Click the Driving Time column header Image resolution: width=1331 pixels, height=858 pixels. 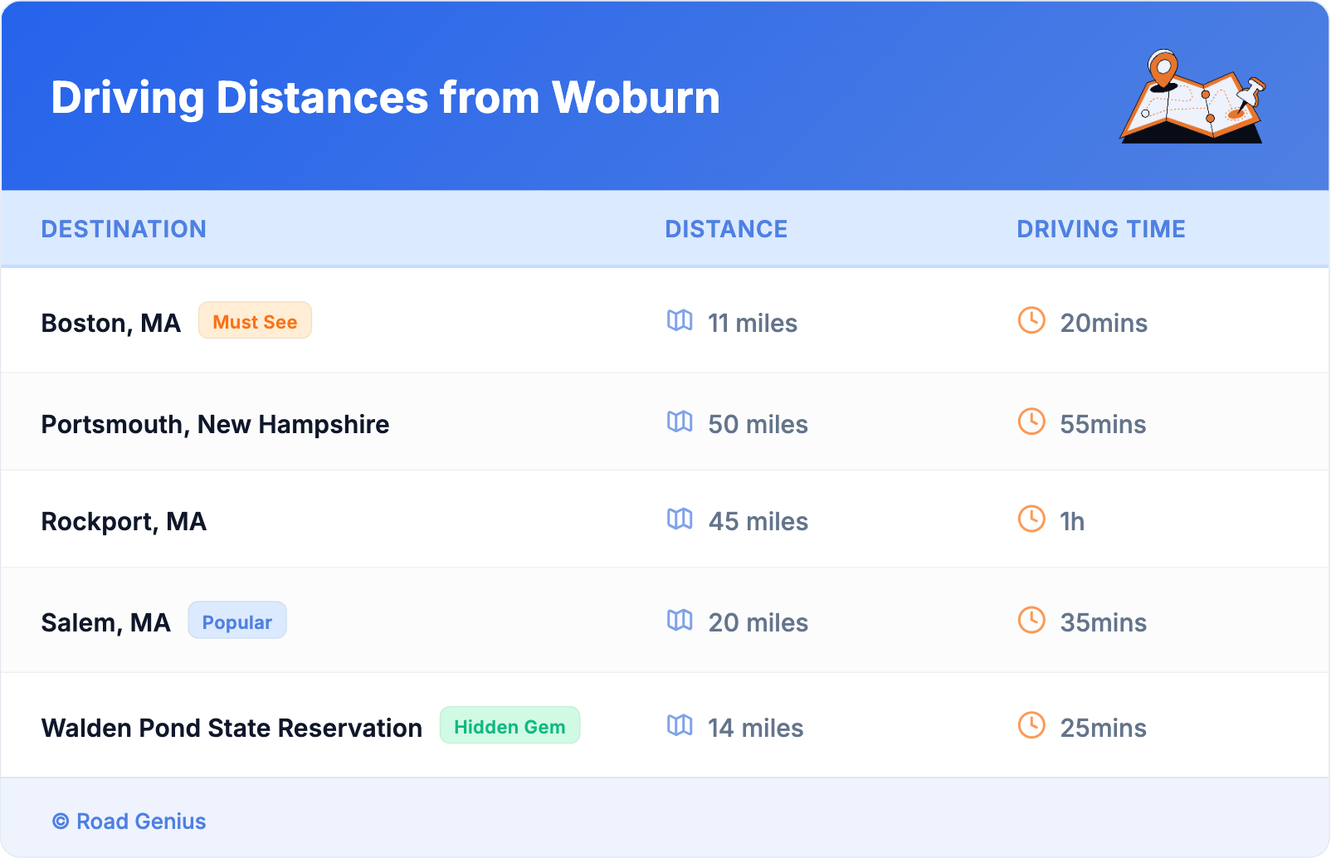(x=1101, y=229)
